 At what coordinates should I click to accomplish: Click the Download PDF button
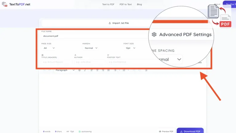pyautogui.click(x=190, y=131)
